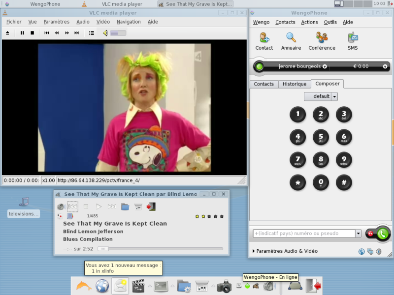394x295 pixels.
Task: Open the Paramètres menu in VLC
Action: pyautogui.click(x=57, y=22)
